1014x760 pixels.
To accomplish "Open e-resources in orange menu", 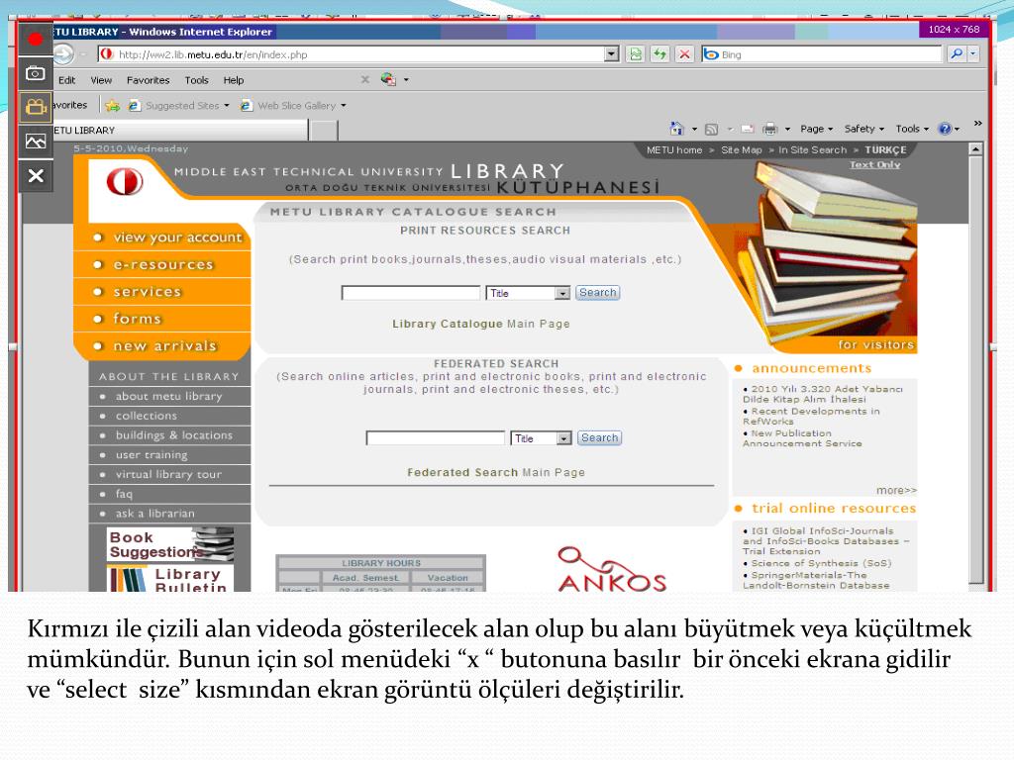I will coord(161,264).
